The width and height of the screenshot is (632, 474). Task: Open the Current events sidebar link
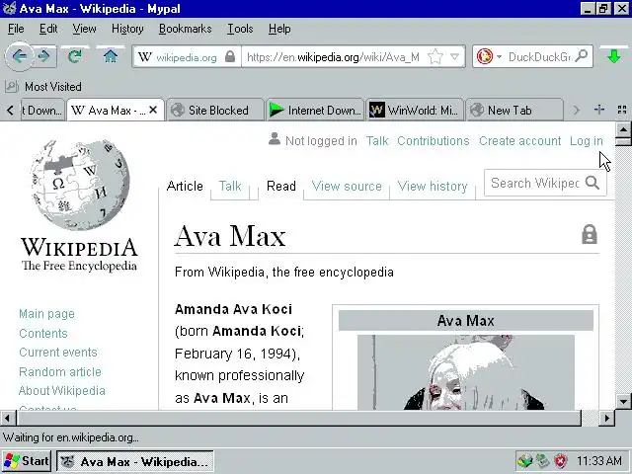(x=58, y=353)
